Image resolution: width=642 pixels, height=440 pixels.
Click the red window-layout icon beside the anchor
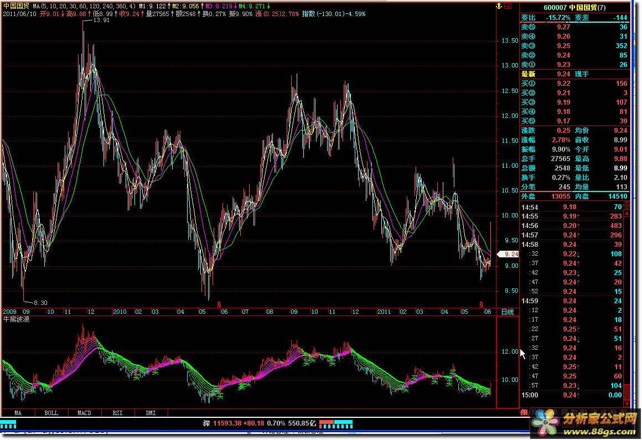[508, 6]
